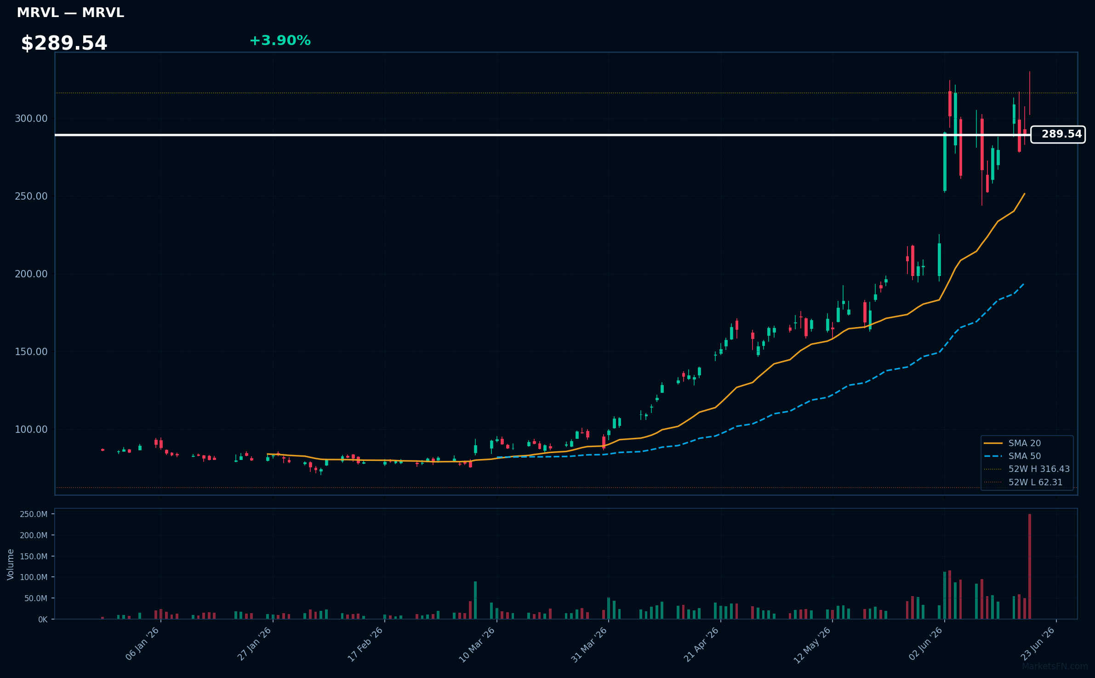Click the 50.0M volume axis label
The width and height of the screenshot is (1095, 678).
pos(36,598)
